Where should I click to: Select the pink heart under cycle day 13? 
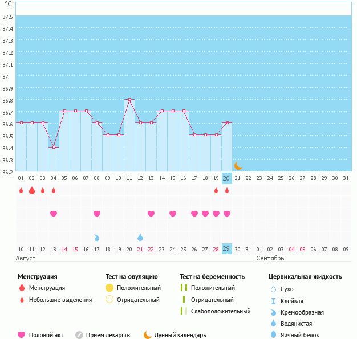click(x=151, y=214)
